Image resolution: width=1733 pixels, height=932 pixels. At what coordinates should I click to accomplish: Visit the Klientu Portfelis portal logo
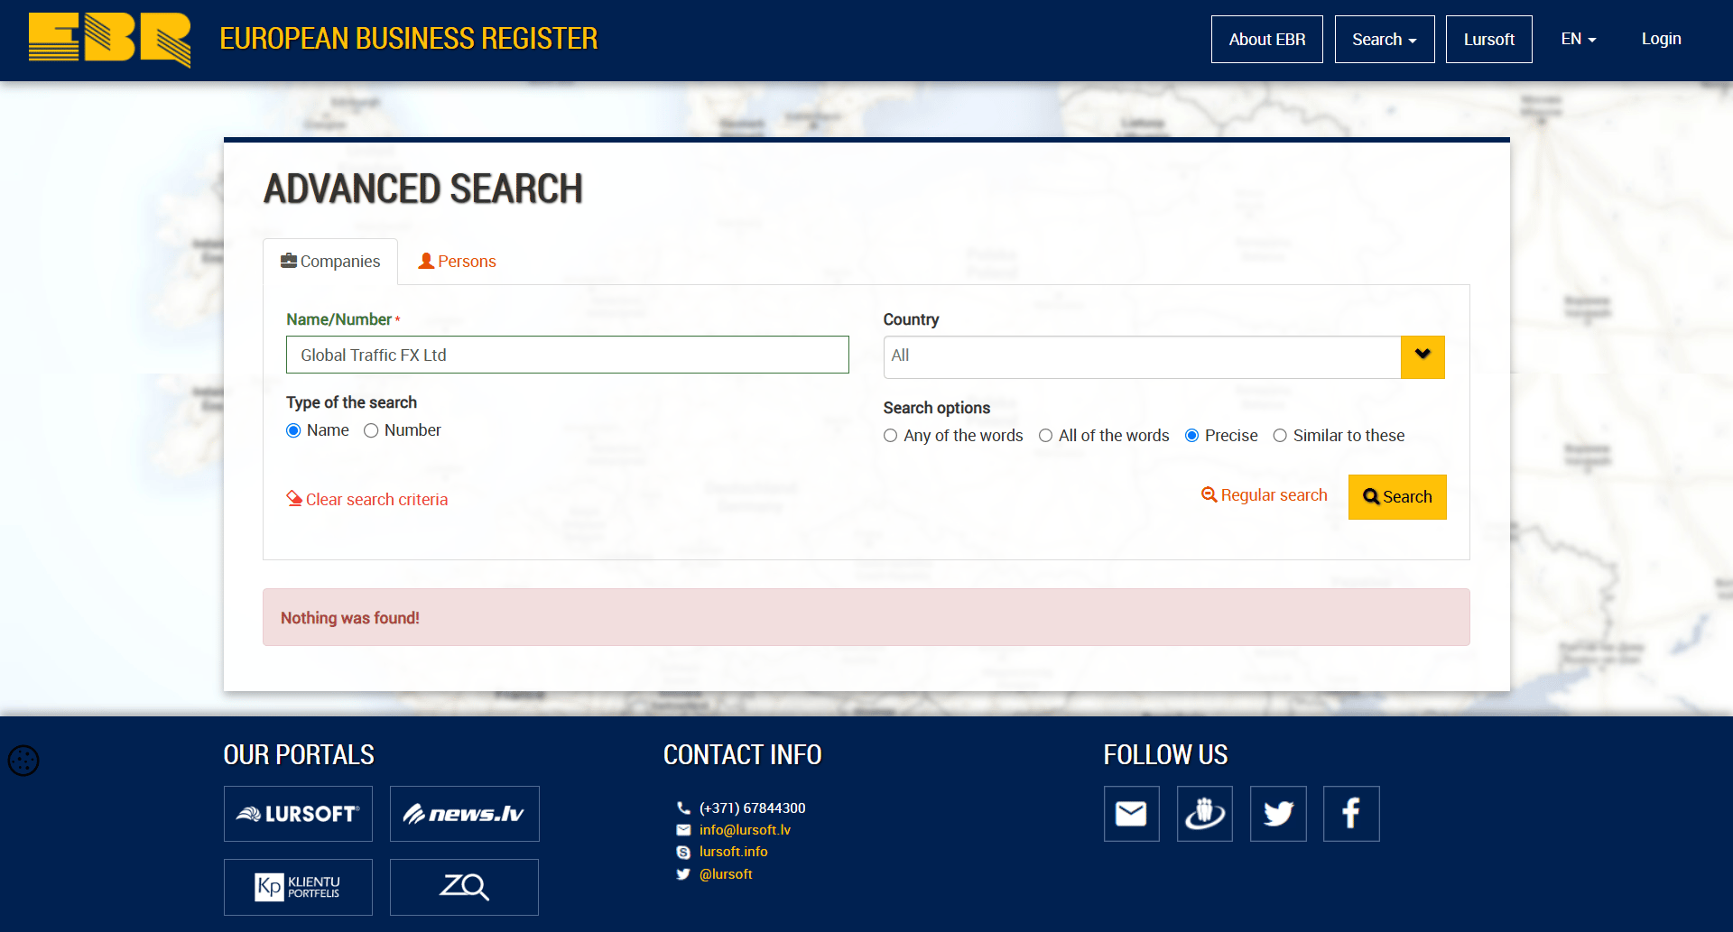tap(298, 887)
